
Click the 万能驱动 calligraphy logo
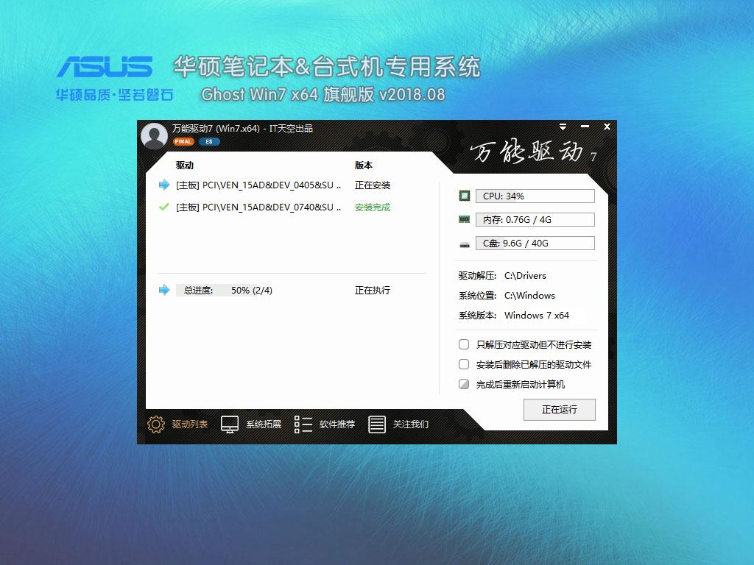533,152
